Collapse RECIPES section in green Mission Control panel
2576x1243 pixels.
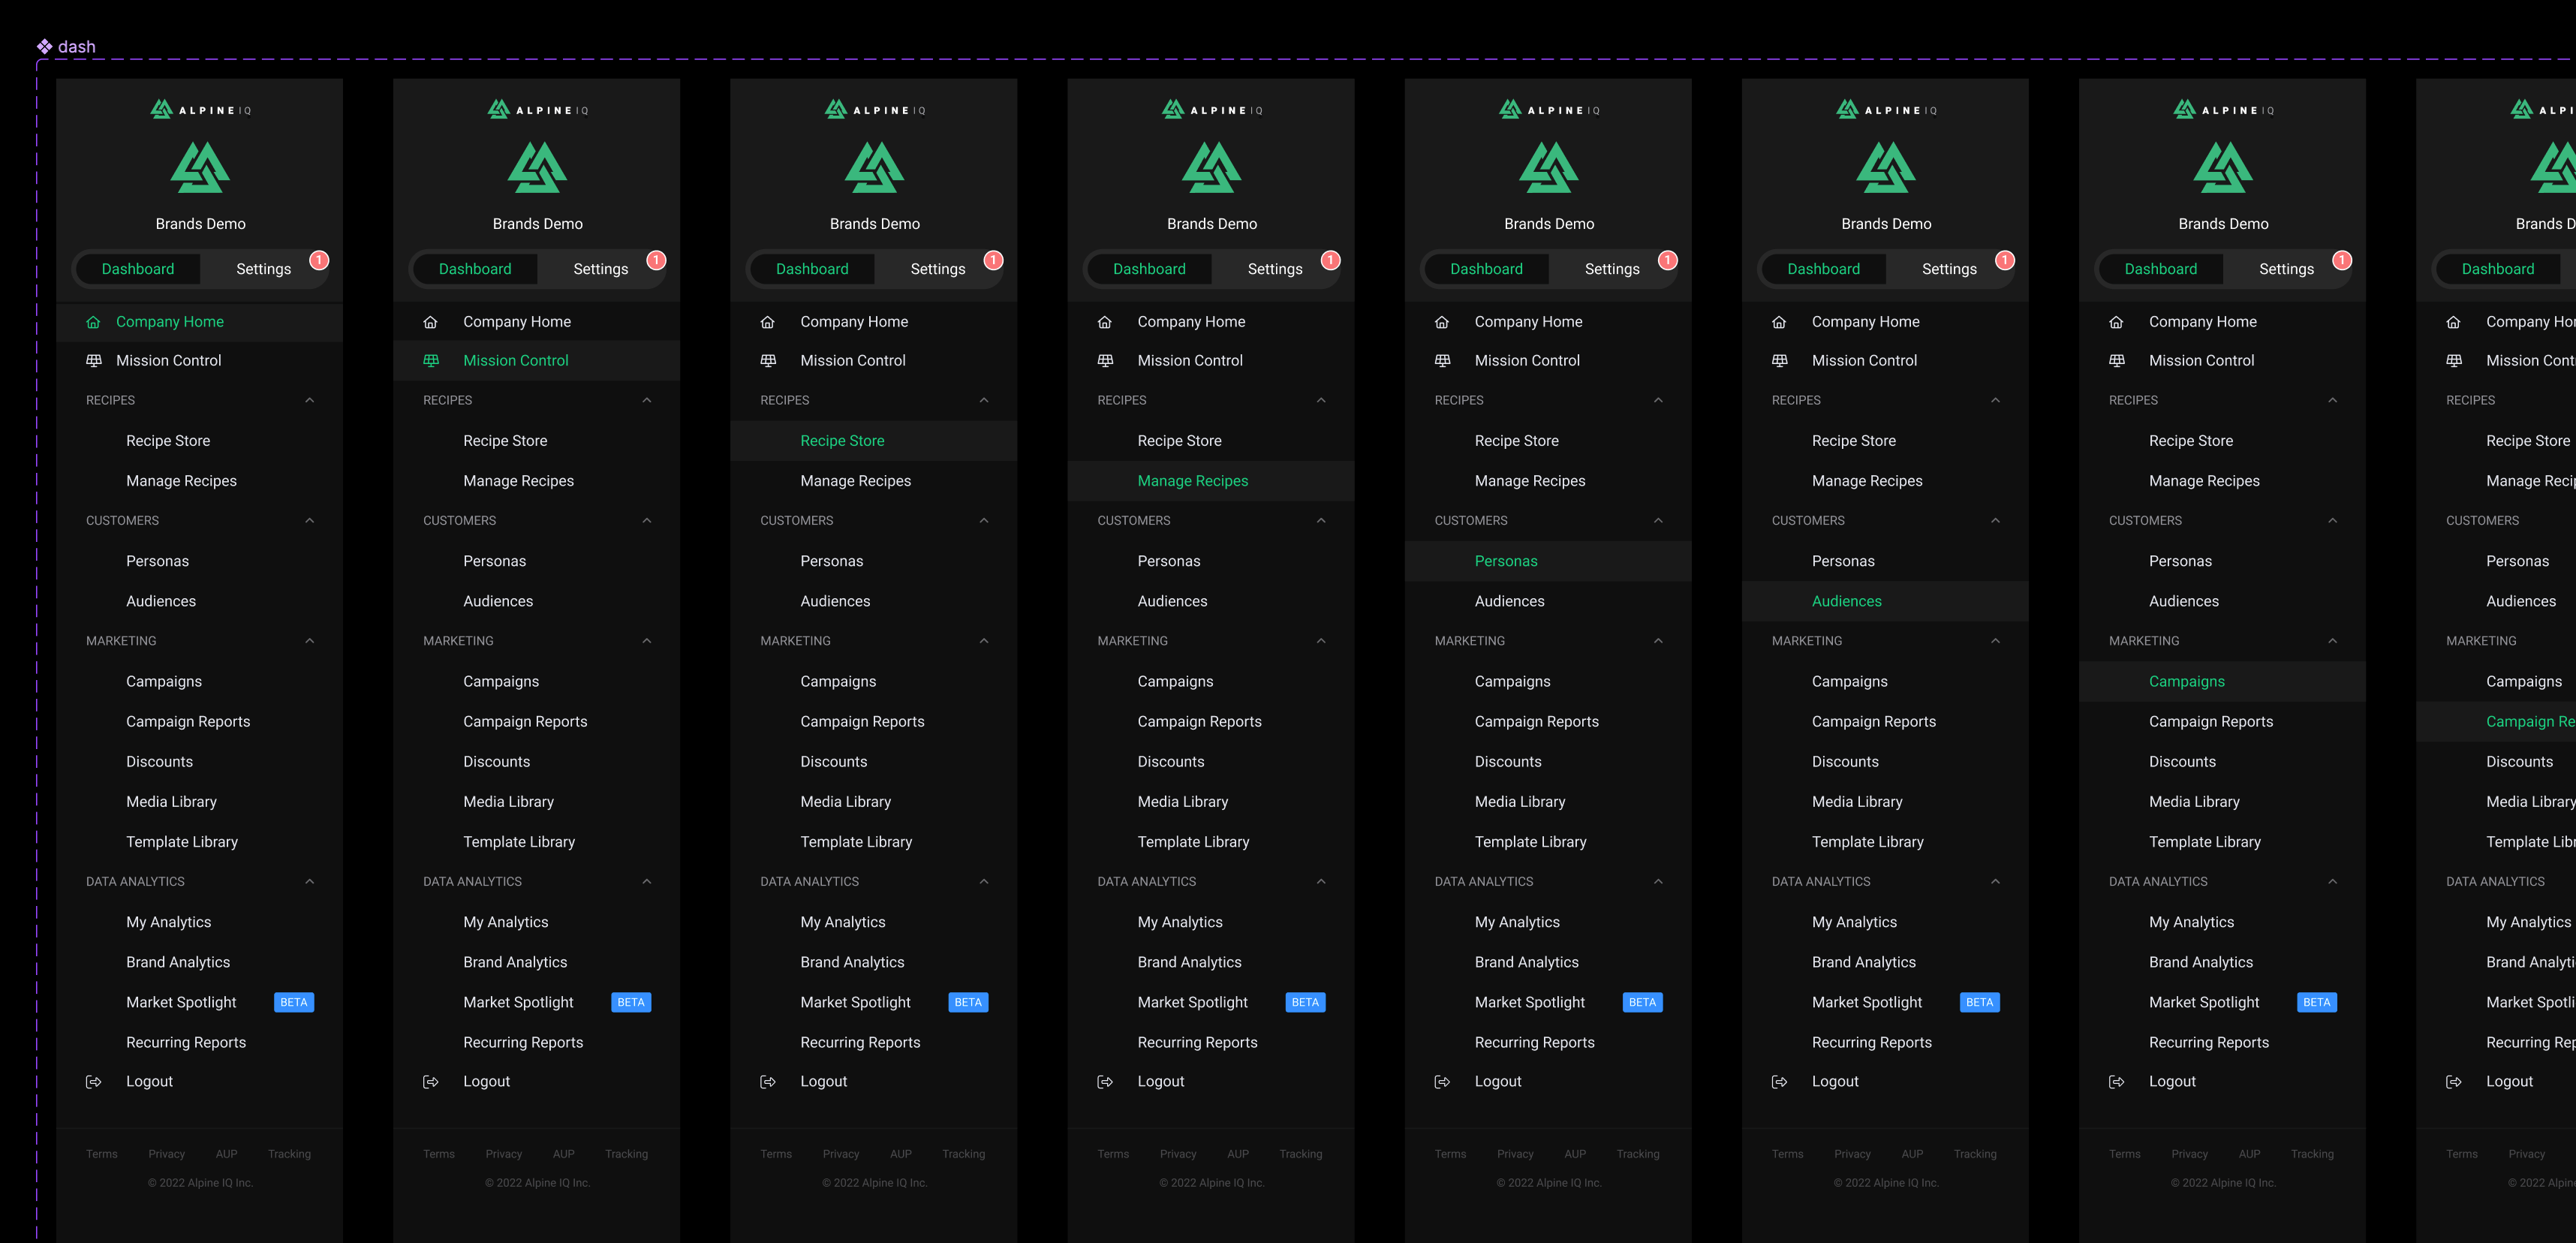pyautogui.click(x=646, y=400)
